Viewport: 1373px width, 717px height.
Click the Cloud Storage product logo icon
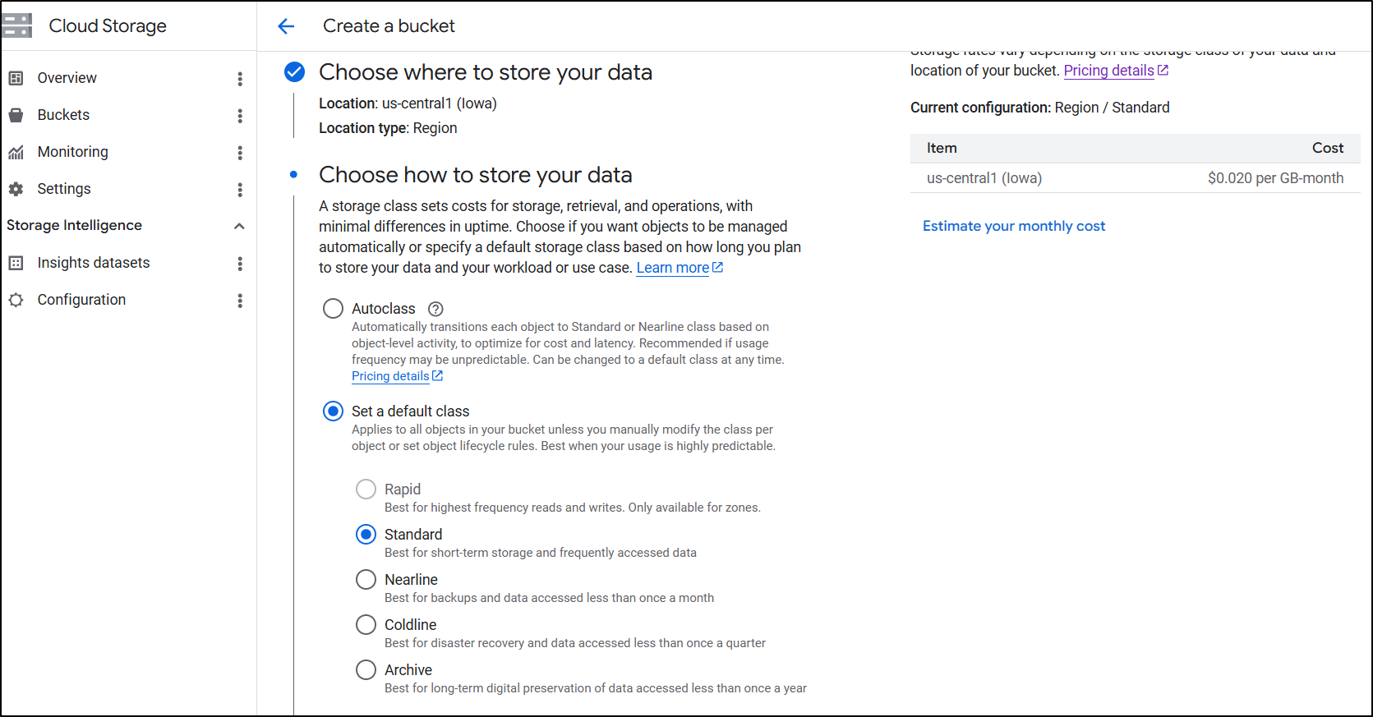pos(16,25)
